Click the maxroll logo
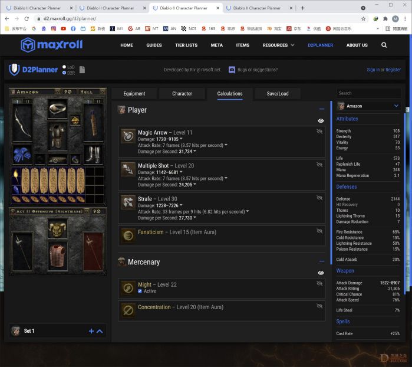The height and width of the screenshot is (367, 412). tap(52, 45)
